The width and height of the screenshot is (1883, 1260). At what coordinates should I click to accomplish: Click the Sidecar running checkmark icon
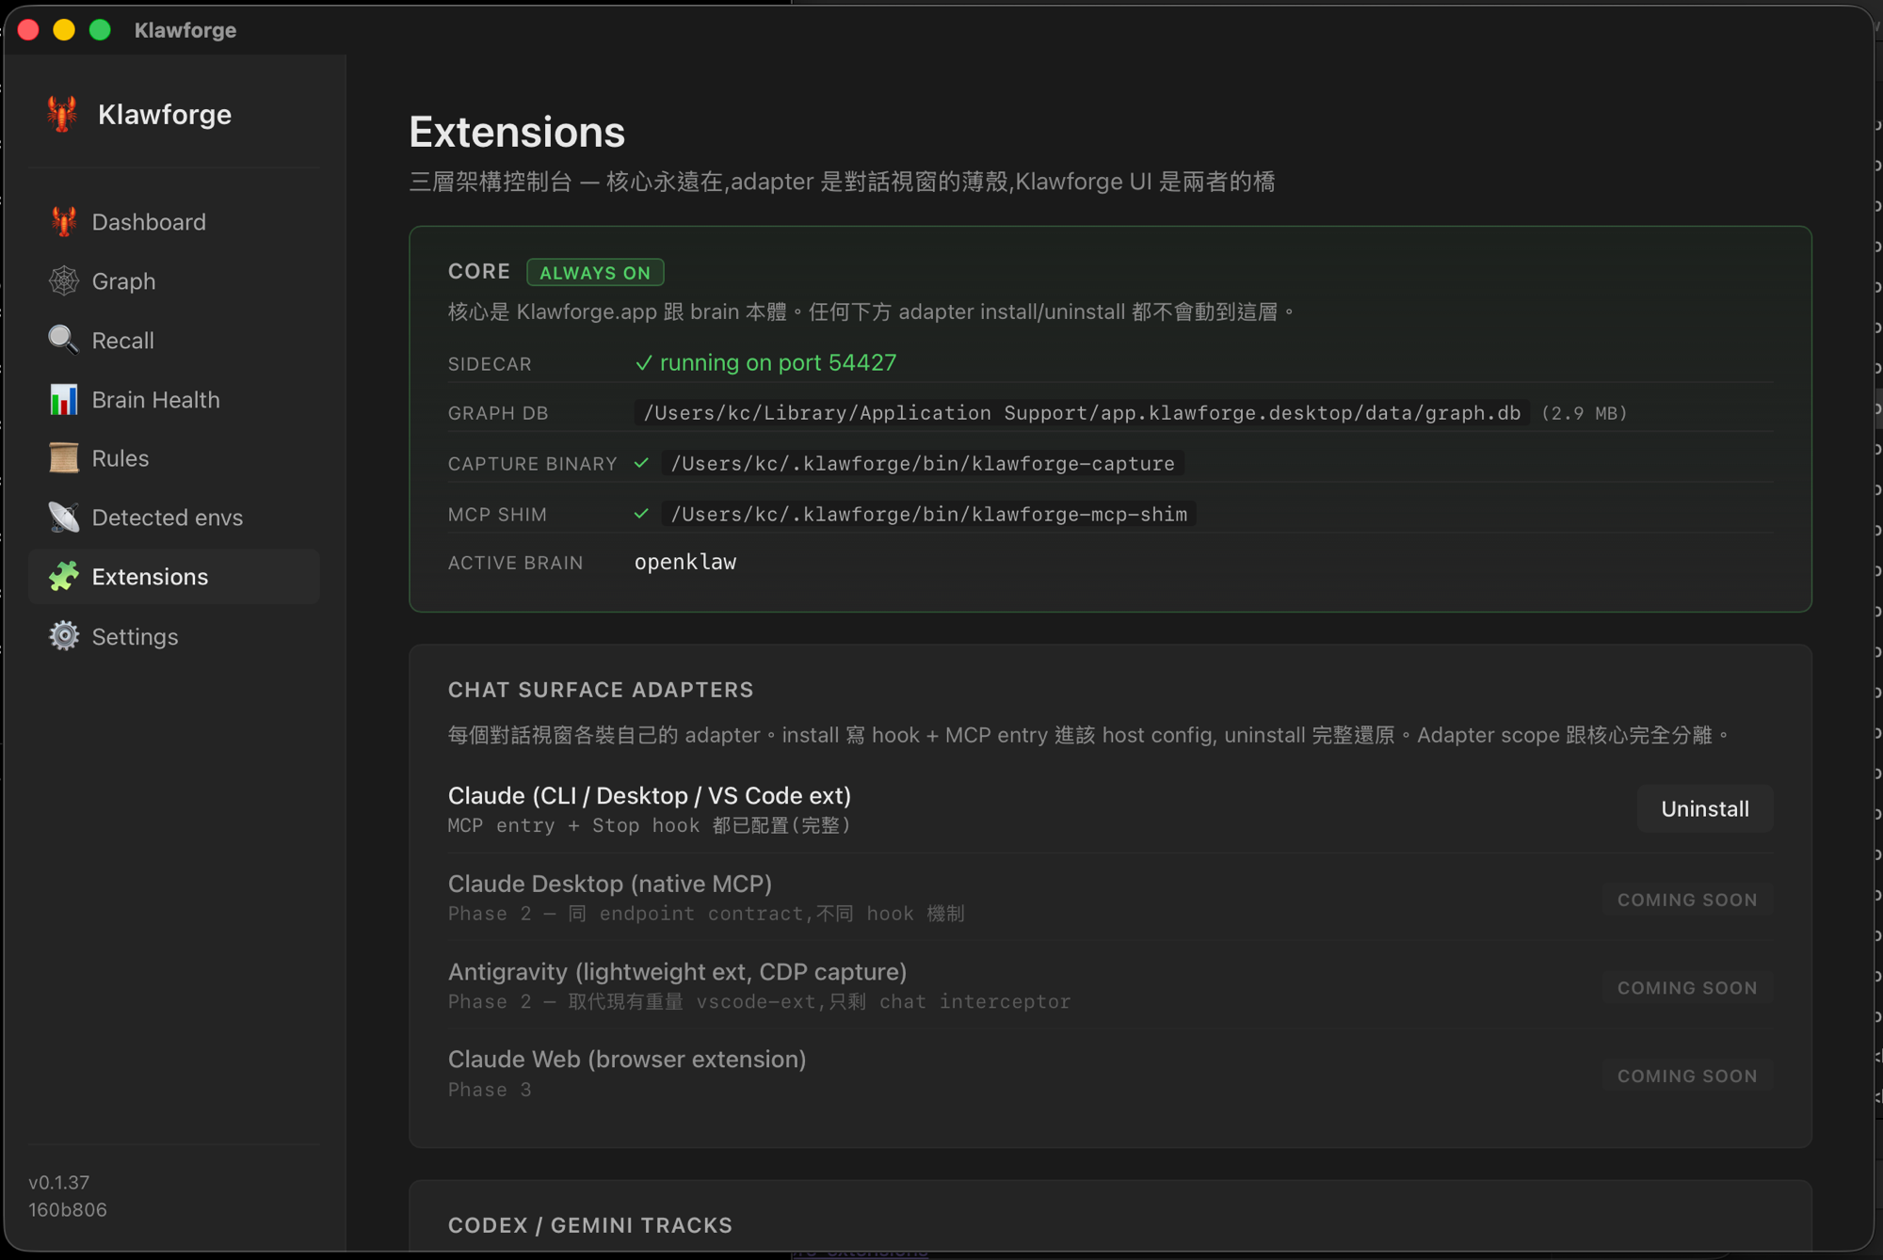pos(644,363)
